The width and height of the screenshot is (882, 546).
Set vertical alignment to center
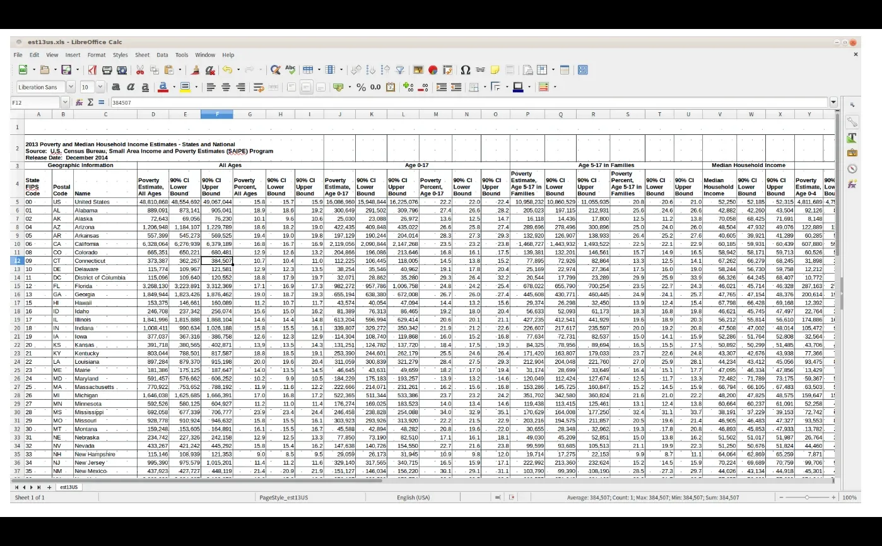pos(306,87)
